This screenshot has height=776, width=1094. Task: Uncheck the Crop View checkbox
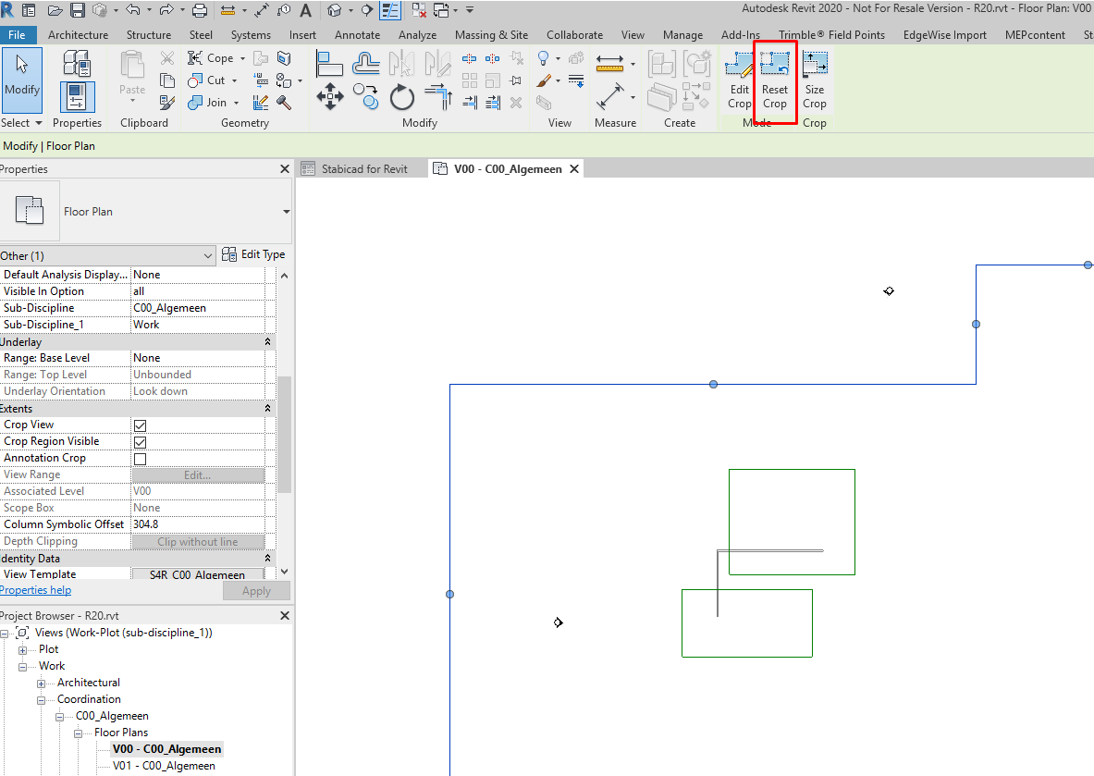[141, 425]
